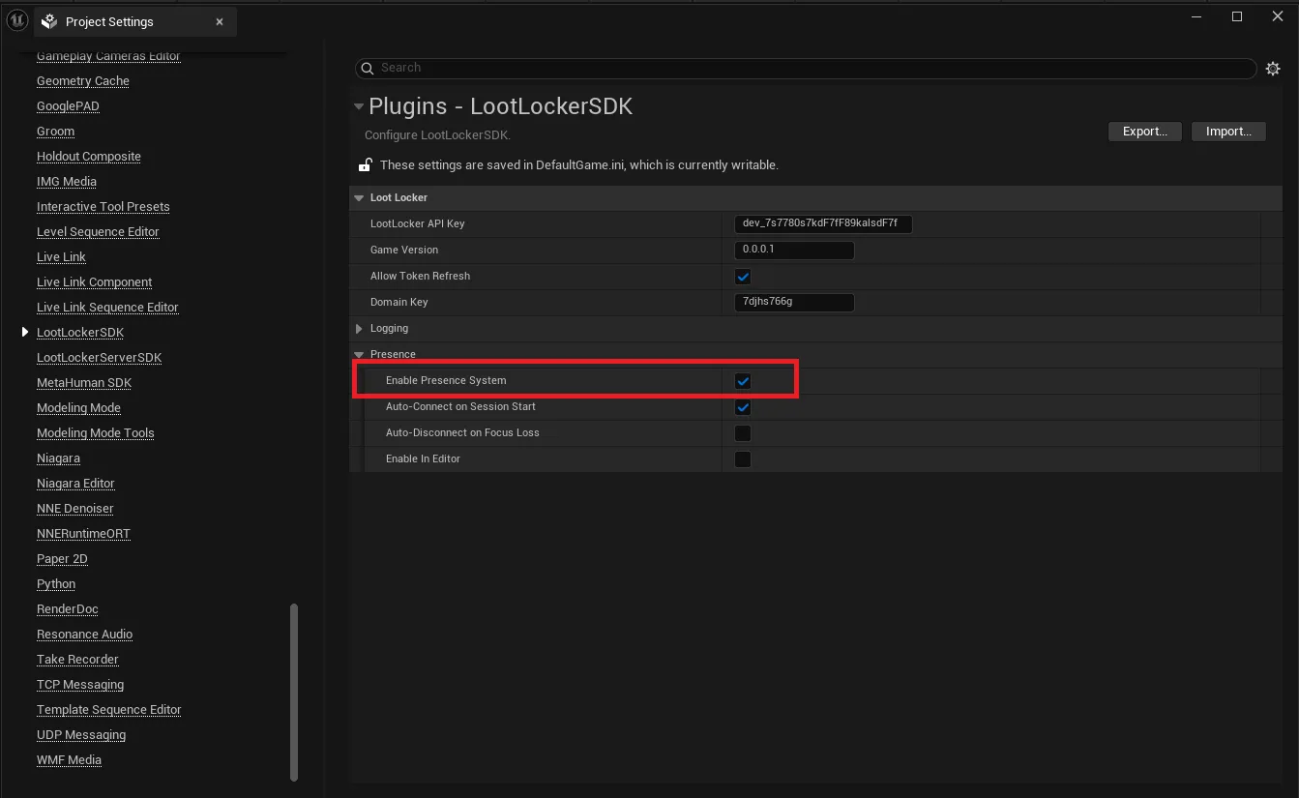This screenshot has height=798, width=1299.
Task: Open Take Recorder settings
Action: pyautogui.click(x=77, y=660)
